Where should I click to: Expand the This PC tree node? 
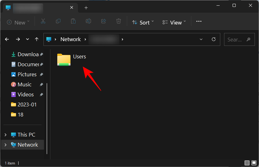[5, 135]
